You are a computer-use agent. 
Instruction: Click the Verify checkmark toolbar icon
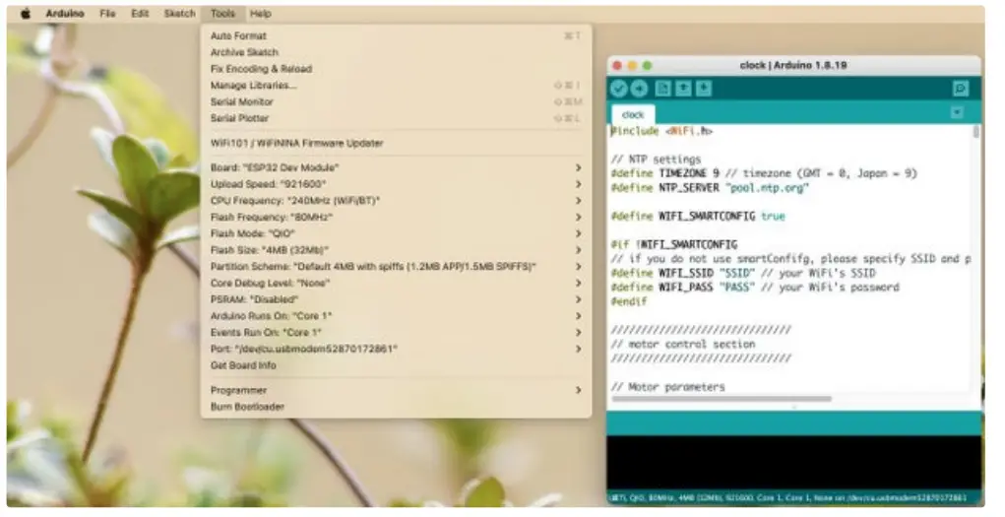618,89
